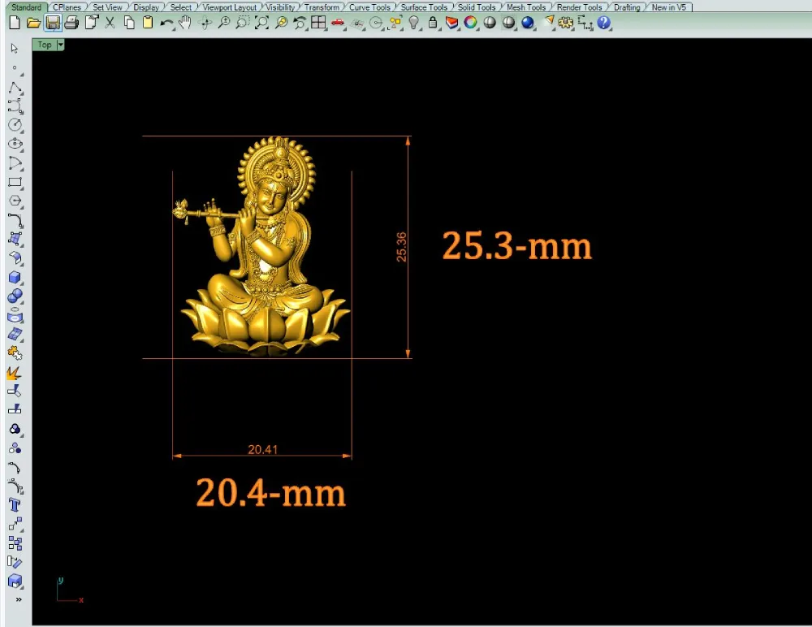The image size is (812, 627).
Task: Click the Zoom Extents icon
Action: (261, 23)
